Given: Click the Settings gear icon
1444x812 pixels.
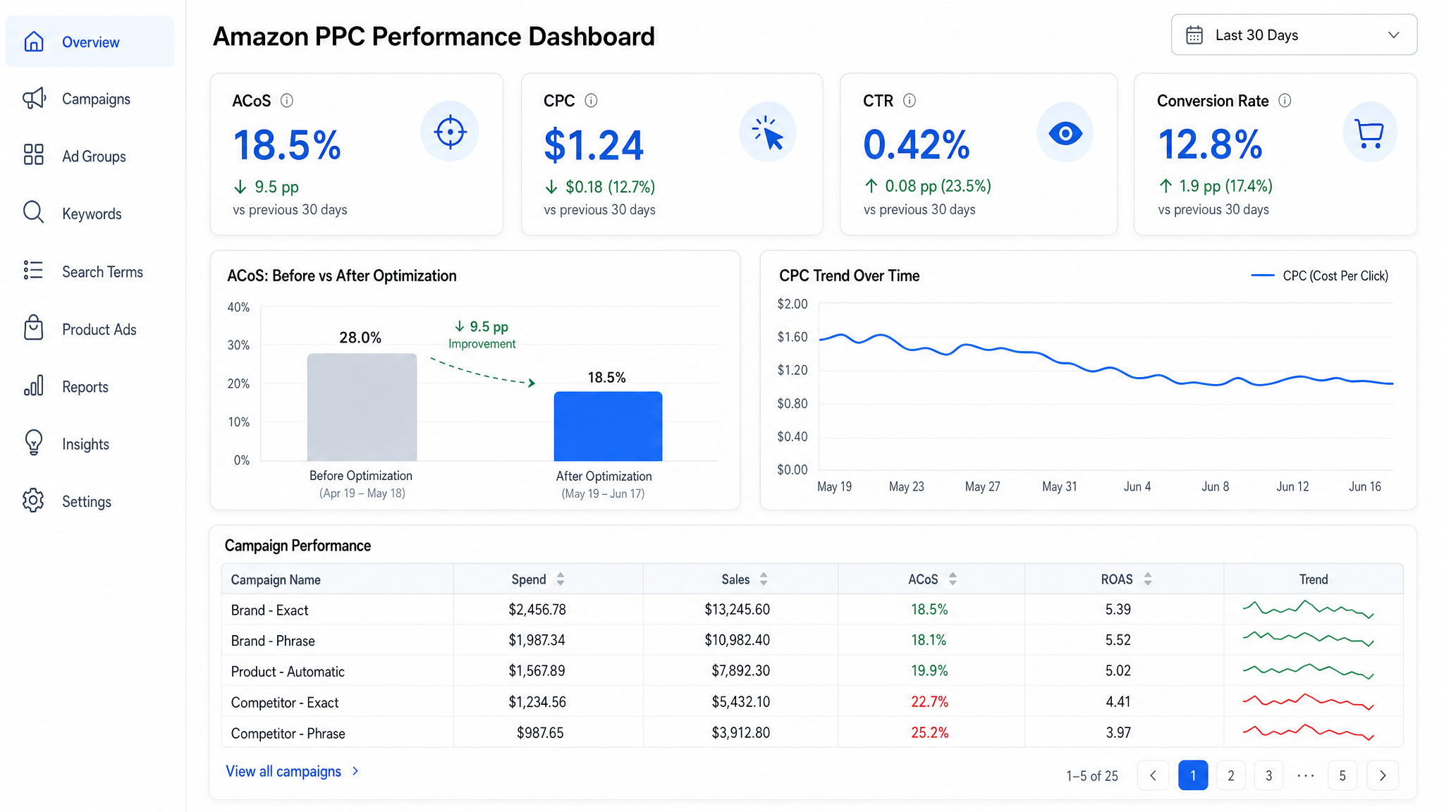Looking at the screenshot, I should (34, 500).
